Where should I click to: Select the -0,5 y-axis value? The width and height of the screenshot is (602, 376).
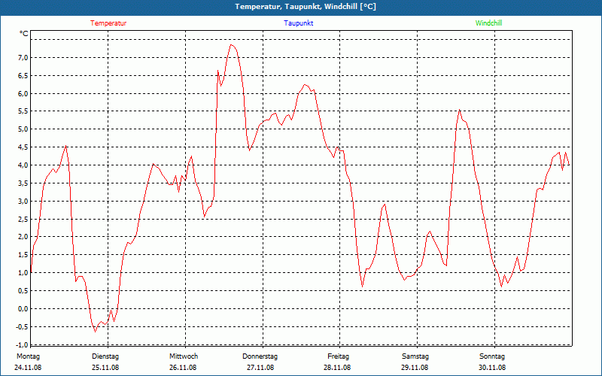click(22, 326)
